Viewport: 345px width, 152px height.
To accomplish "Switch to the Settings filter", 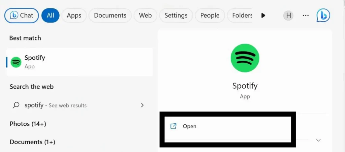I will point(176,16).
